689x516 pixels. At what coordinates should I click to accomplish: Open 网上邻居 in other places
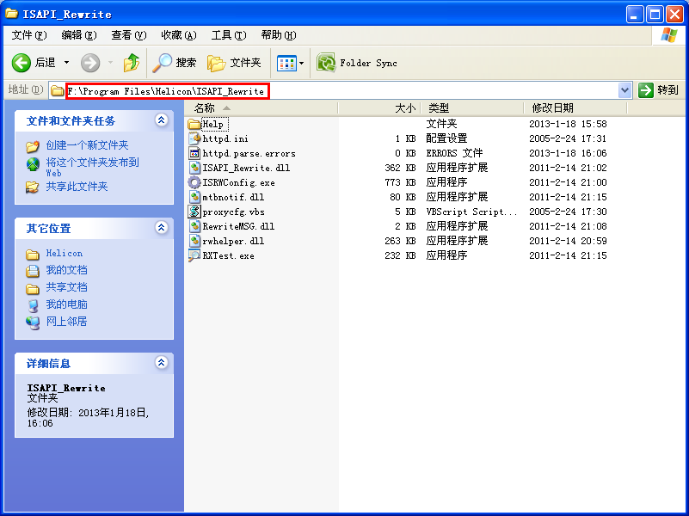pos(66,322)
